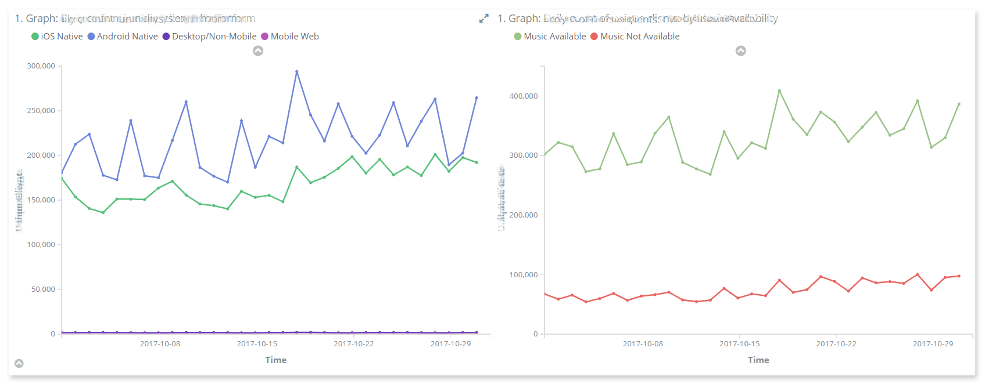Toggle the Android Native legend entry
Viewport: 985px width, 384px height.
click(x=123, y=37)
